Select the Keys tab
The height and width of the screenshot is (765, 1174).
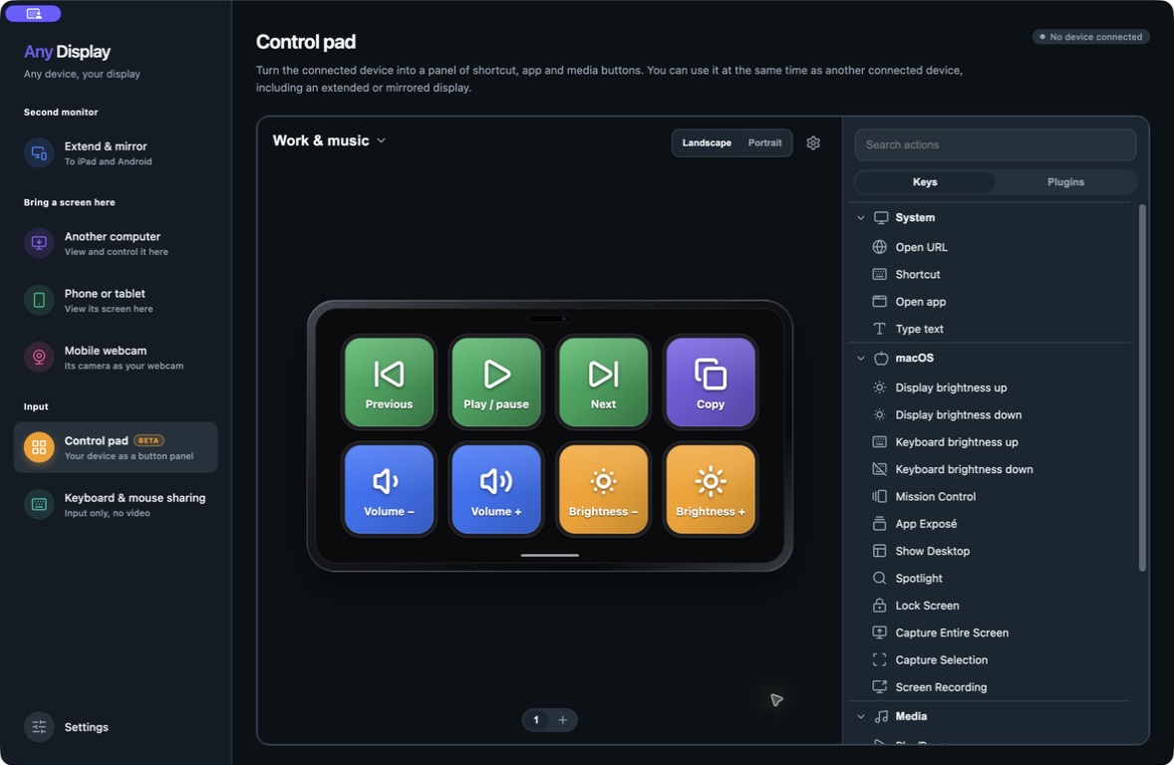pyautogui.click(x=925, y=182)
